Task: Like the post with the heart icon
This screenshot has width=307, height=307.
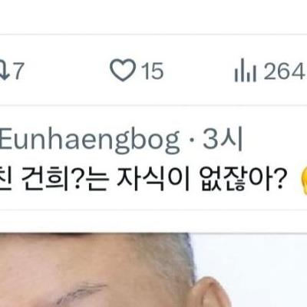Action: (123, 70)
